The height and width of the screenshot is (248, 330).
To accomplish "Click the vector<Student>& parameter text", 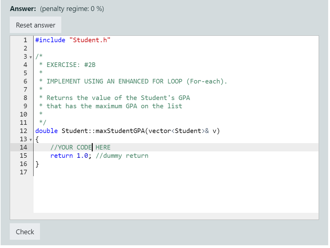I will (177, 131).
